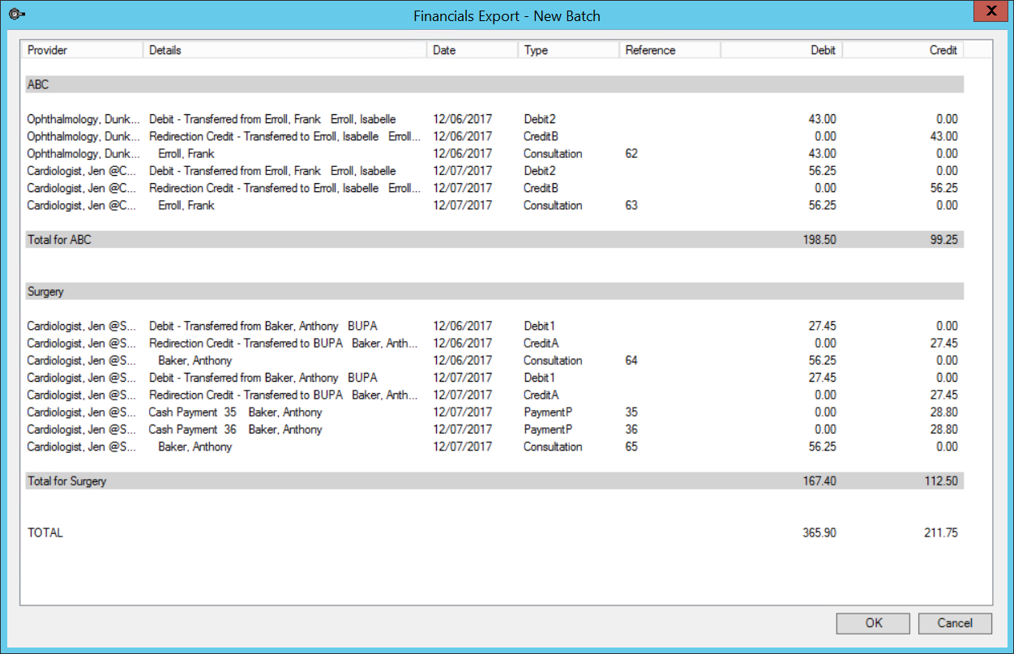Click CreditA type dated 12/06/2017
This screenshot has height=654, width=1014.
(541, 343)
